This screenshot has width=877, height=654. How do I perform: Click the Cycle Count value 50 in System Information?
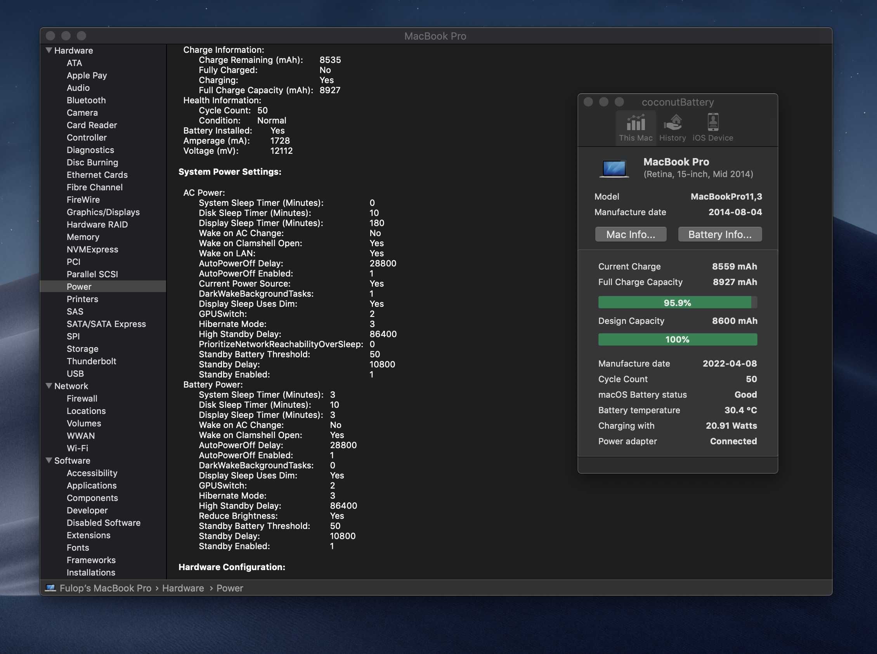262,110
